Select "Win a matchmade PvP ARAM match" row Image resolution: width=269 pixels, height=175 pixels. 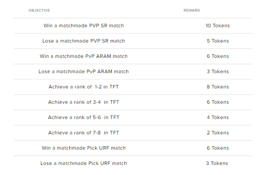coord(84,56)
